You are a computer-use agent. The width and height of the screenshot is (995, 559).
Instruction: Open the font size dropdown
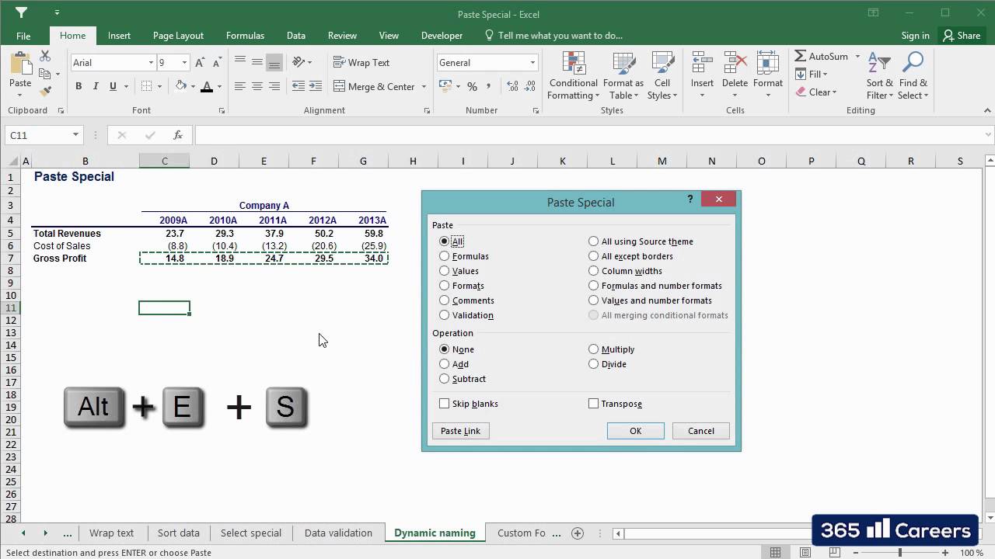184,63
